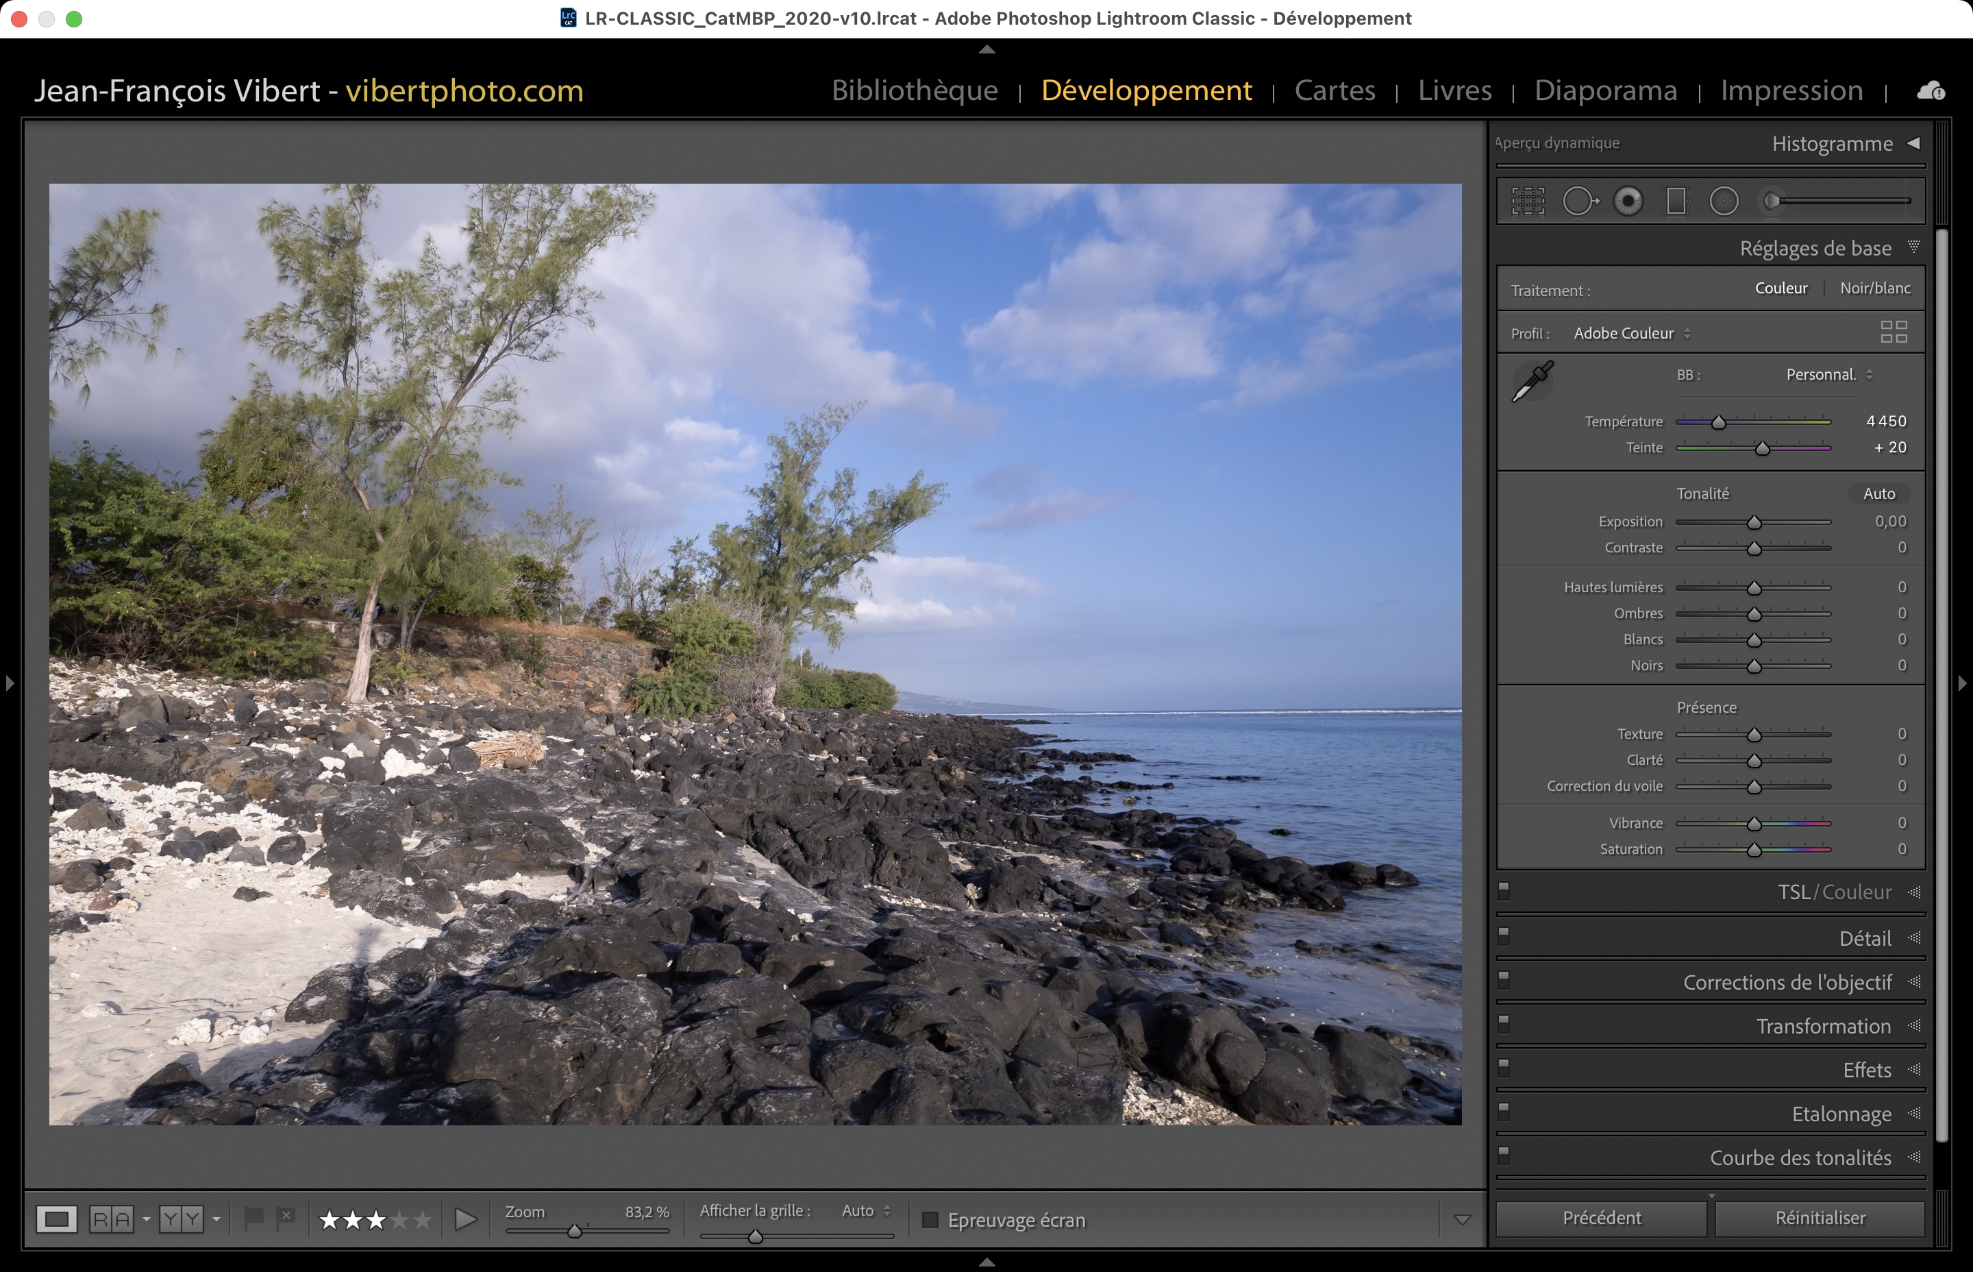
Task: Select the Radial filter tool
Action: [1724, 201]
